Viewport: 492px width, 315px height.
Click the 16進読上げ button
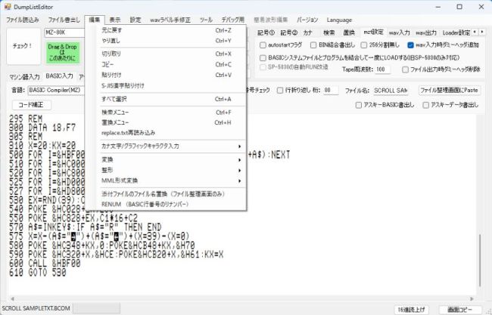[x=411, y=310]
